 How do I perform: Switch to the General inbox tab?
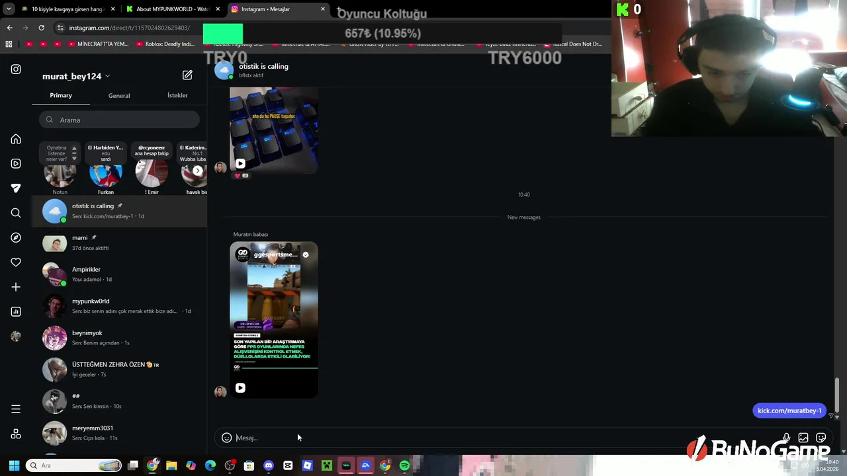[119, 95]
